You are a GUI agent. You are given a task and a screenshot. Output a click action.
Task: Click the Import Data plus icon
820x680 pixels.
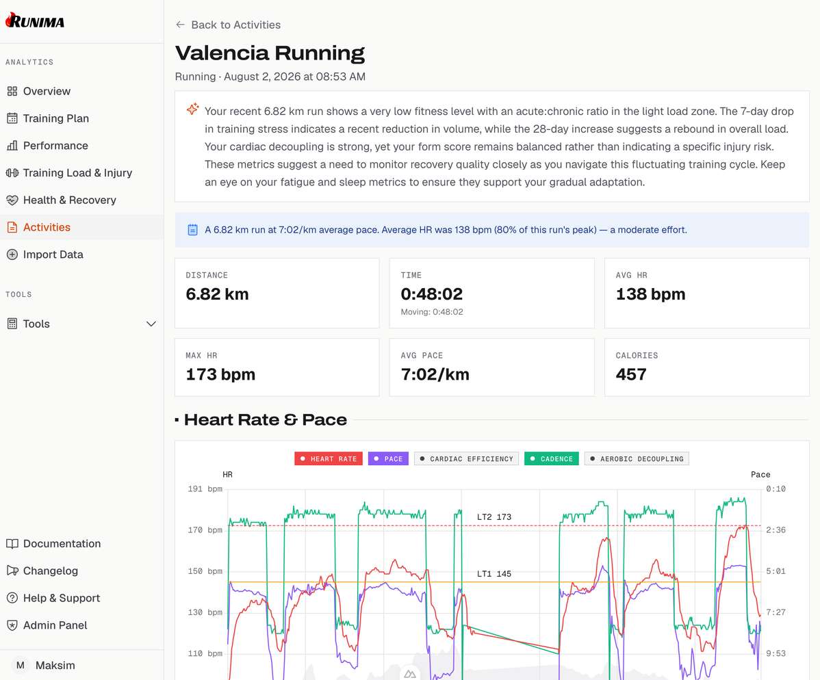(x=12, y=254)
